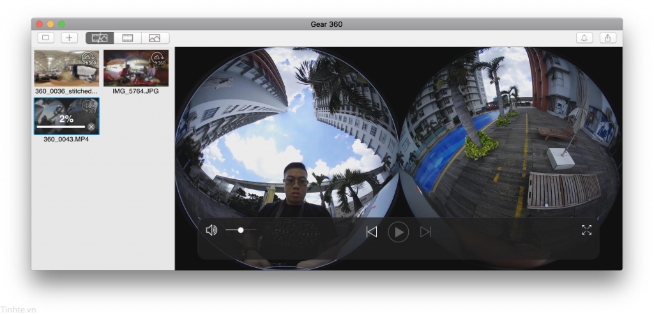Filter library to photos only

coord(155,38)
